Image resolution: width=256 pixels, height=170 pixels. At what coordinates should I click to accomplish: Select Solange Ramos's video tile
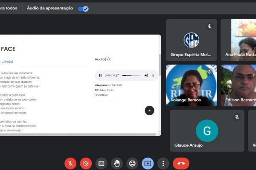[191, 85]
